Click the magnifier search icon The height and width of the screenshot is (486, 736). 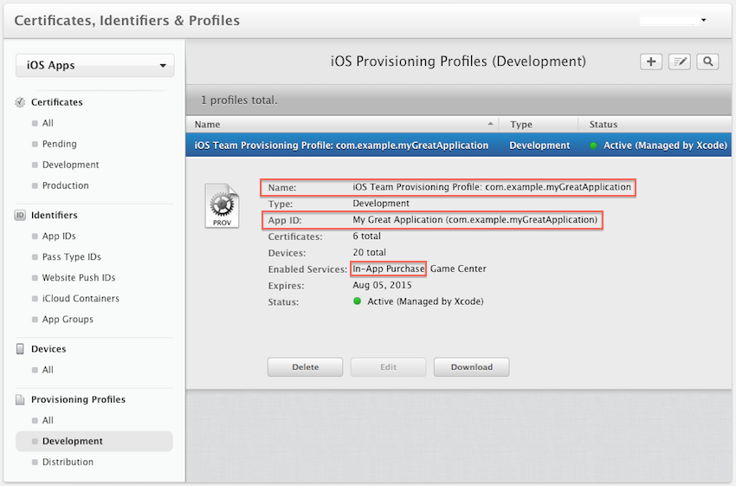708,62
